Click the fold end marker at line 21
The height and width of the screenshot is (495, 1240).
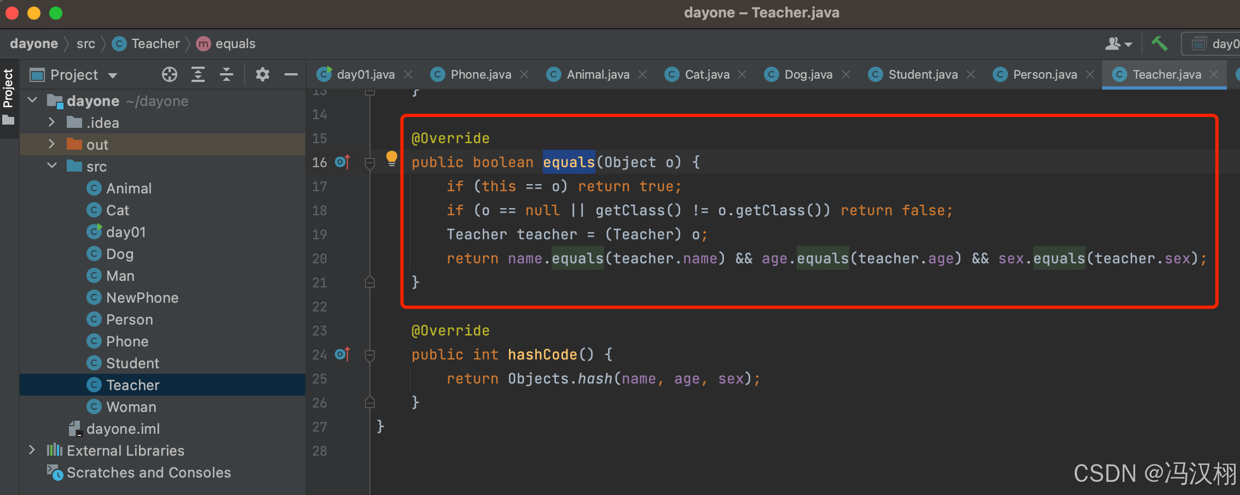click(370, 282)
